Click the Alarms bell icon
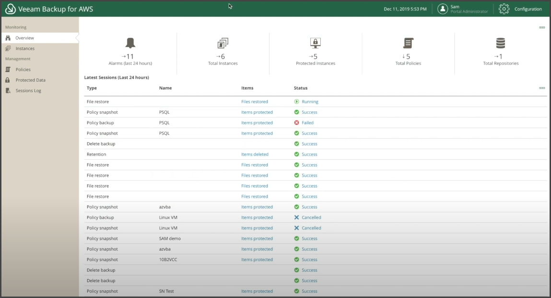This screenshot has width=551, height=298. pyautogui.click(x=130, y=43)
